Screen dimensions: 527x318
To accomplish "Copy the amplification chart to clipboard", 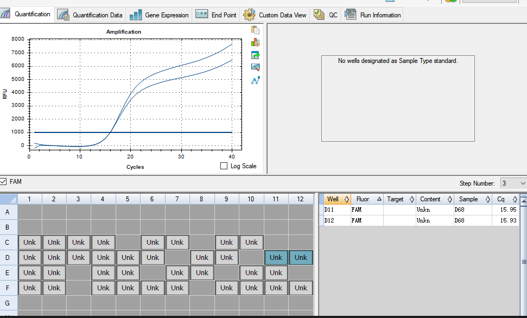I will pyautogui.click(x=256, y=30).
